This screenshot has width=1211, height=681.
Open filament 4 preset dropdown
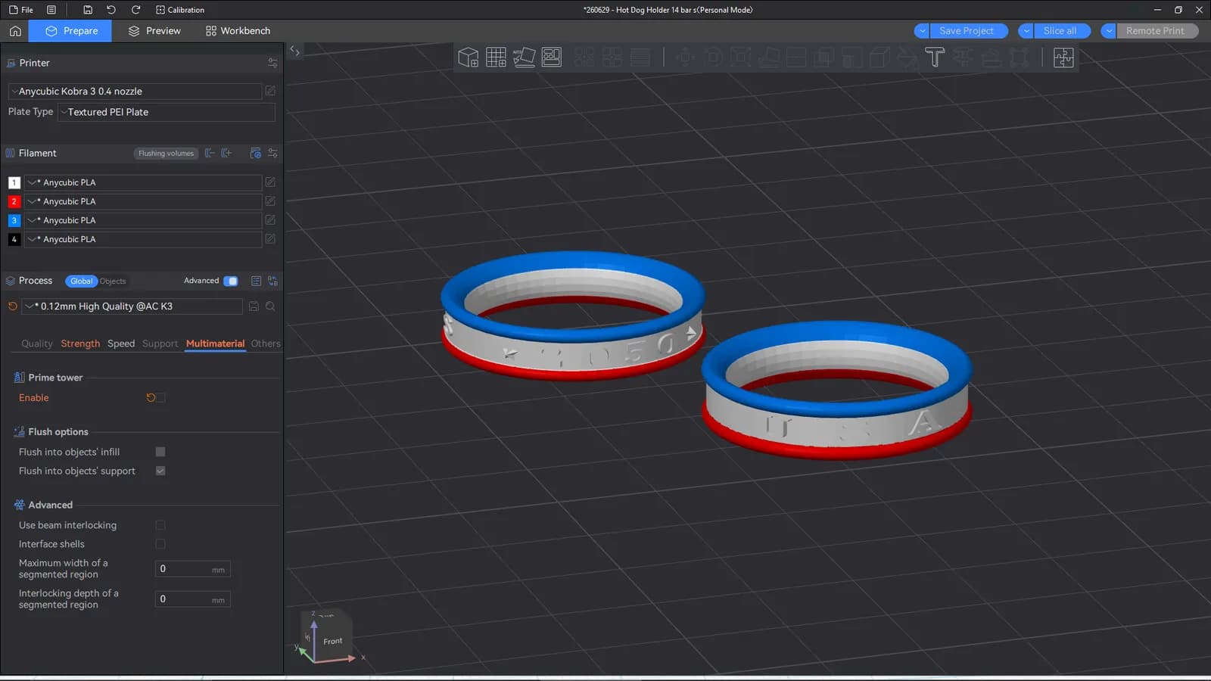pos(143,239)
